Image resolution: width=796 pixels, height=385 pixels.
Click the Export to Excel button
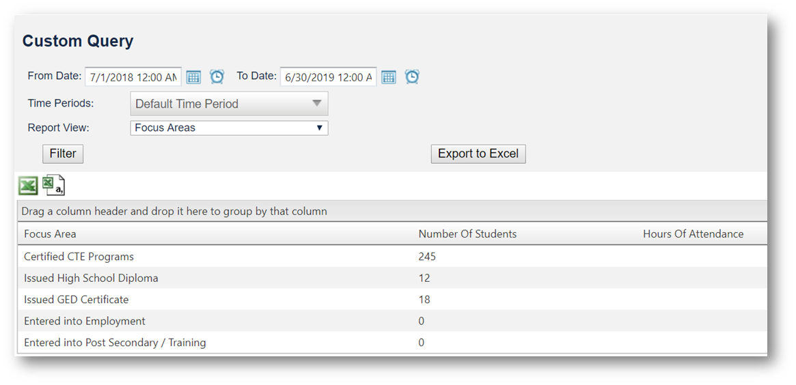pyautogui.click(x=478, y=154)
